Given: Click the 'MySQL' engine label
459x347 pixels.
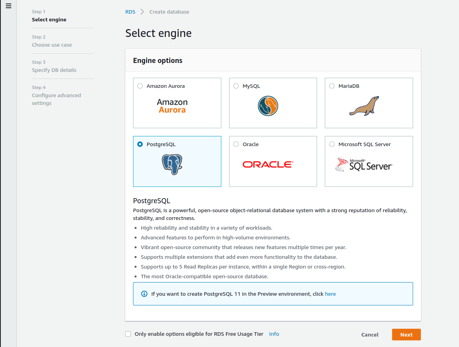Looking at the screenshot, I should pos(251,86).
